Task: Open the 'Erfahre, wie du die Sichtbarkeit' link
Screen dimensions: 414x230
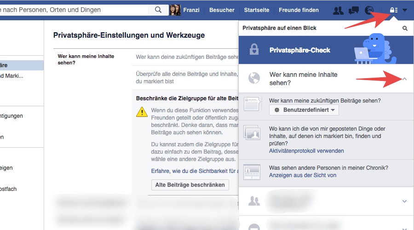Action: pos(195,171)
